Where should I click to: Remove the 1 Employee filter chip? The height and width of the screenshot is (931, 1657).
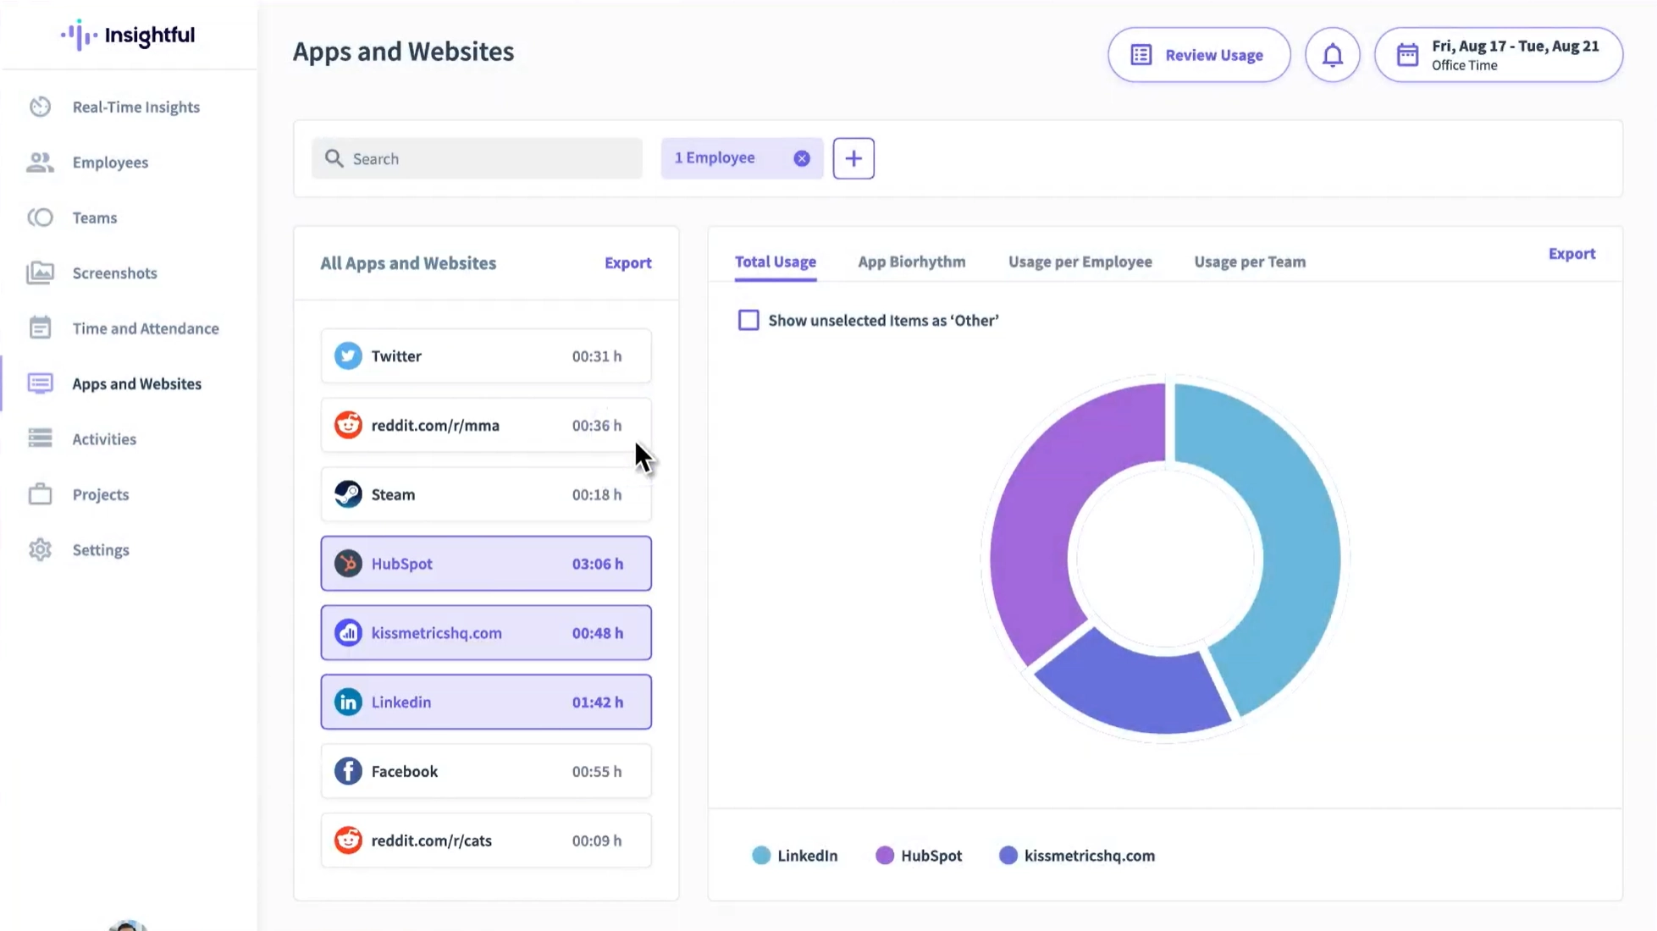pyautogui.click(x=801, y=158)
